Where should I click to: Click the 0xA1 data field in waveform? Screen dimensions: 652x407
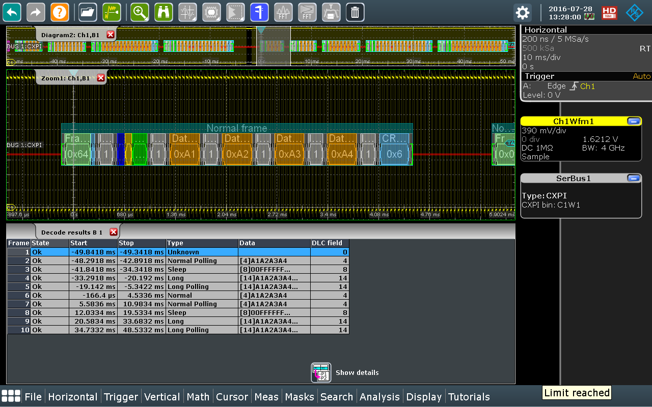tap(184, 154)
